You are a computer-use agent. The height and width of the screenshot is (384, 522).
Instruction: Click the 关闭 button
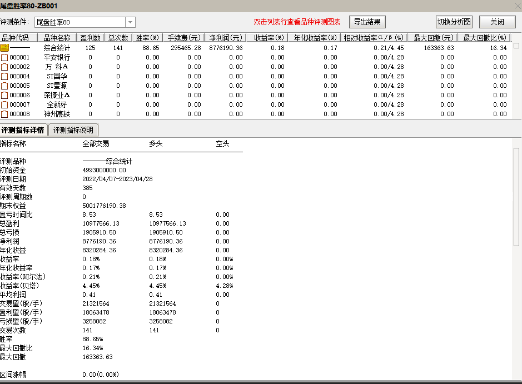498,22
